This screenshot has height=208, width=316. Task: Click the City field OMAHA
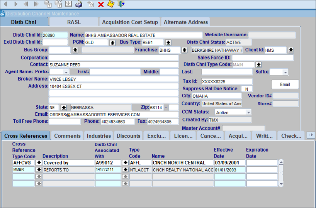click(216, 96)
